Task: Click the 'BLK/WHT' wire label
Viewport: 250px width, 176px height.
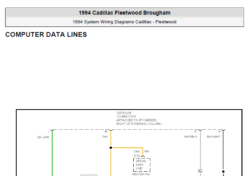Action: click(213, 136)
